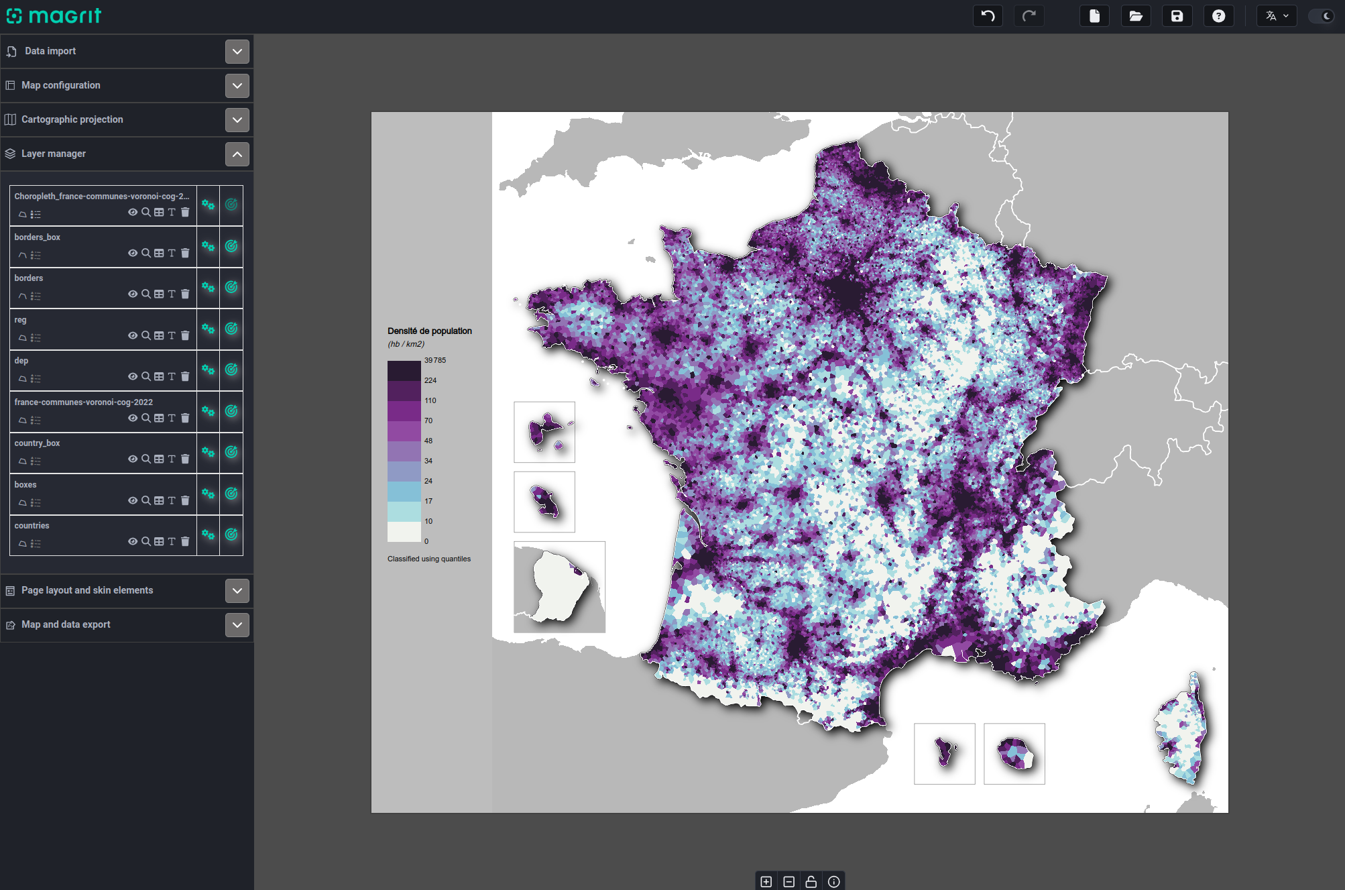Collapse the Layer manager section

pos(237,154)
